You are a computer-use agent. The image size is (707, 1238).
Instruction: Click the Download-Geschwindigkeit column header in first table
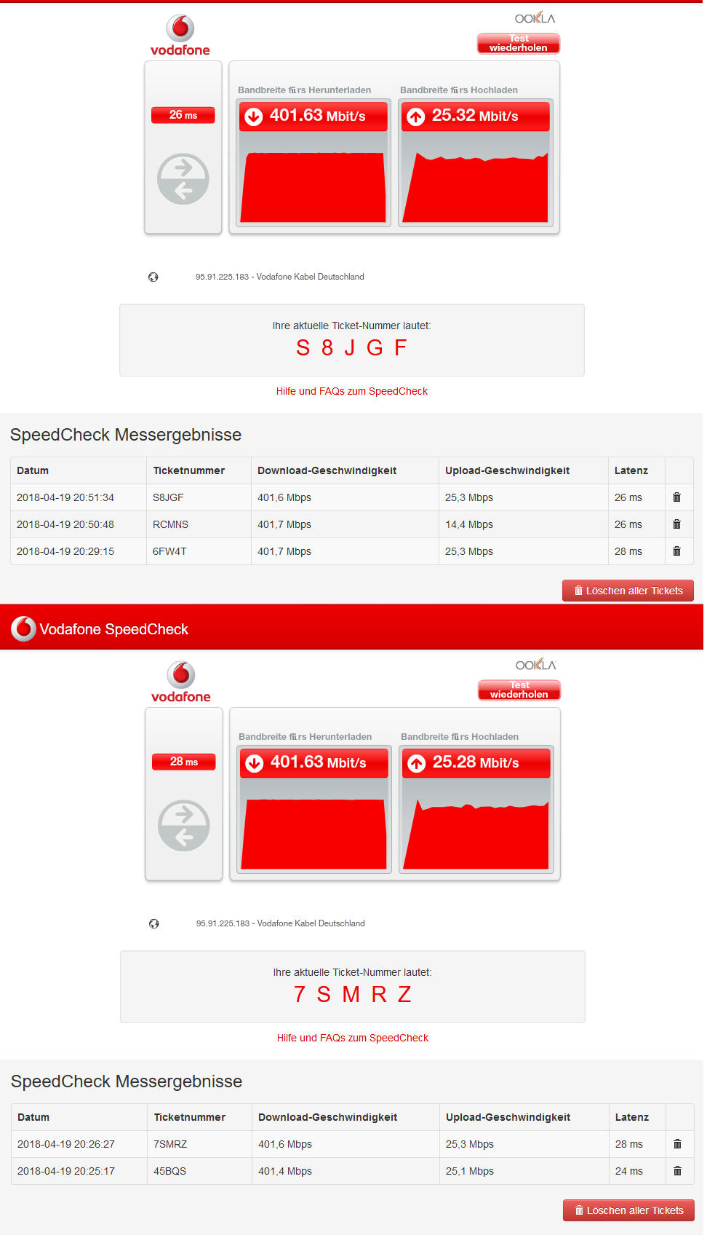coord(327,470)
